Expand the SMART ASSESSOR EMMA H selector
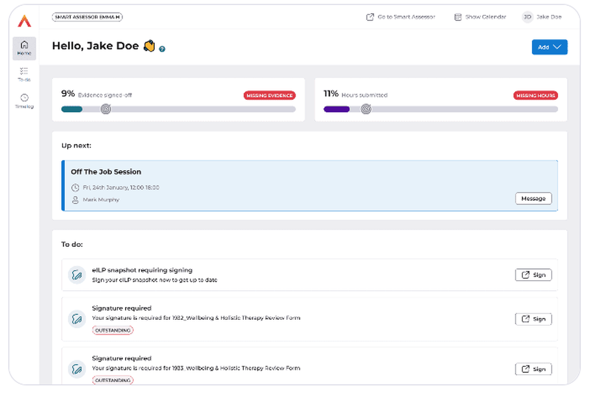Image resolution: width=595 pixels, height=396 pixels. pos(87,17)
